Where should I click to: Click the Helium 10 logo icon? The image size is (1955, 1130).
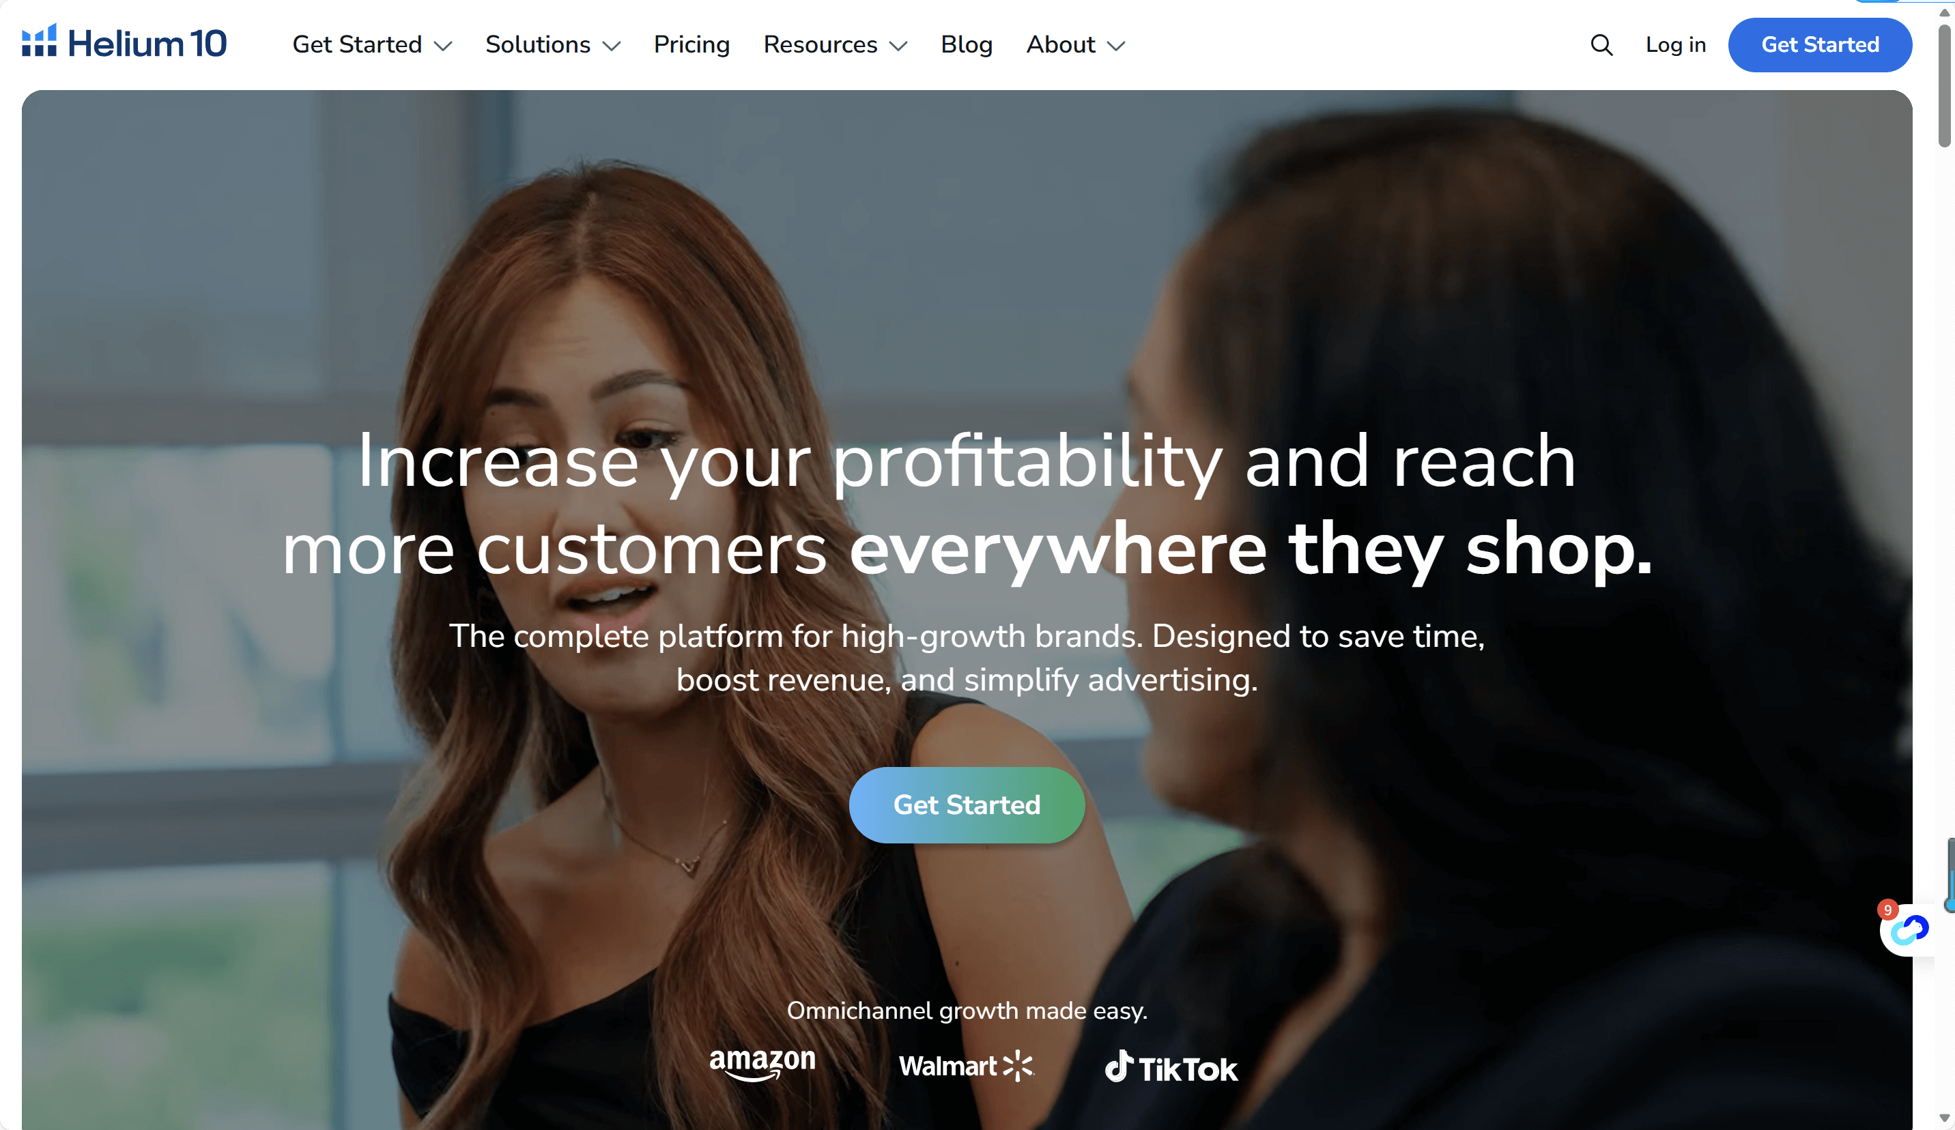[39, 40]
